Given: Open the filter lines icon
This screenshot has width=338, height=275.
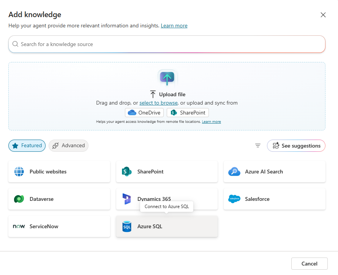Looking at the screenshot, I should pos(258,146).
